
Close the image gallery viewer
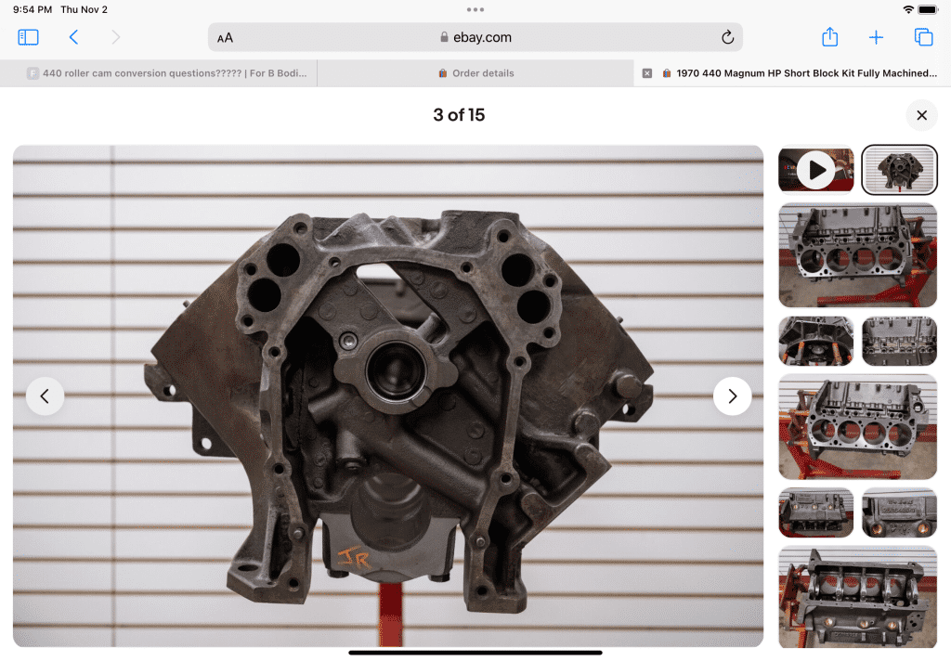921,115
